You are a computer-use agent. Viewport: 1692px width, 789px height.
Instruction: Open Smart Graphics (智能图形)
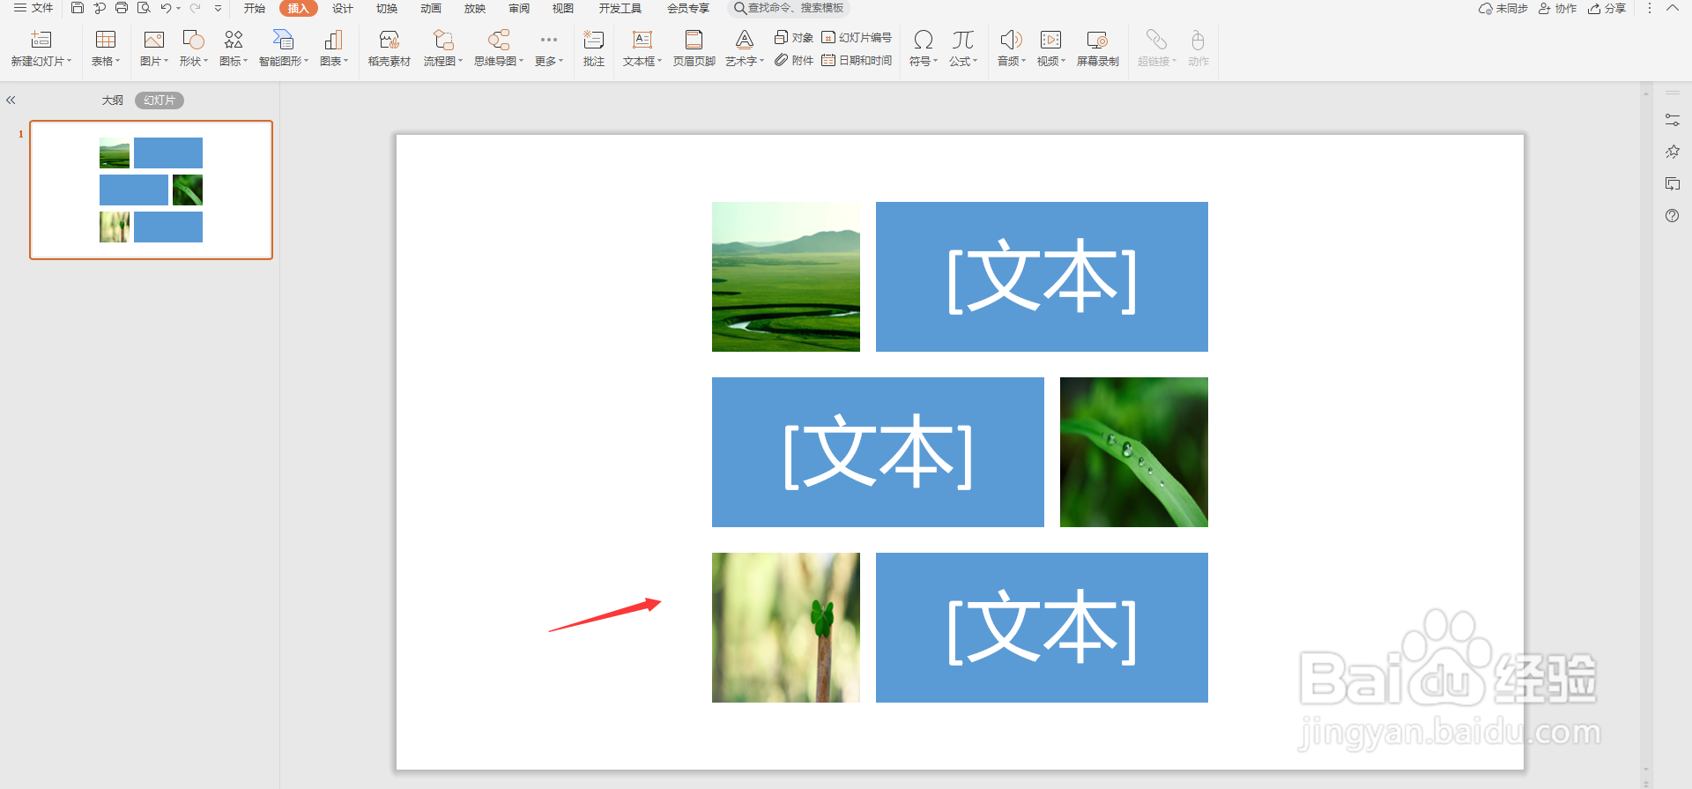pyautogui.click(x=283, y=40)
